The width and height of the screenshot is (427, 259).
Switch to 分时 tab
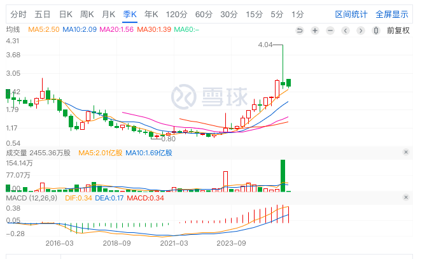(x=18, y=14)
